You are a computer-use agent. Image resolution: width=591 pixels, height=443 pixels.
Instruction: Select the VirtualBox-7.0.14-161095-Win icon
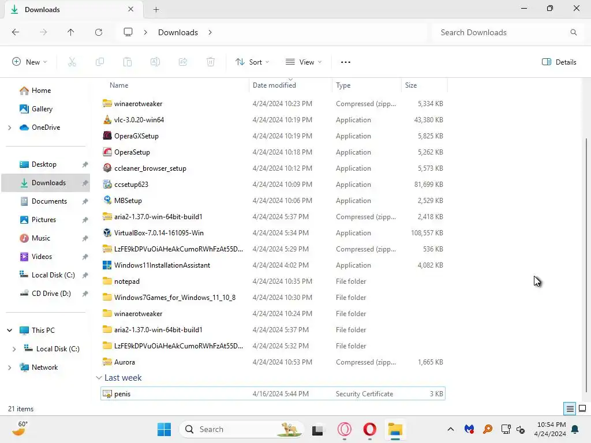click(107, 233)
